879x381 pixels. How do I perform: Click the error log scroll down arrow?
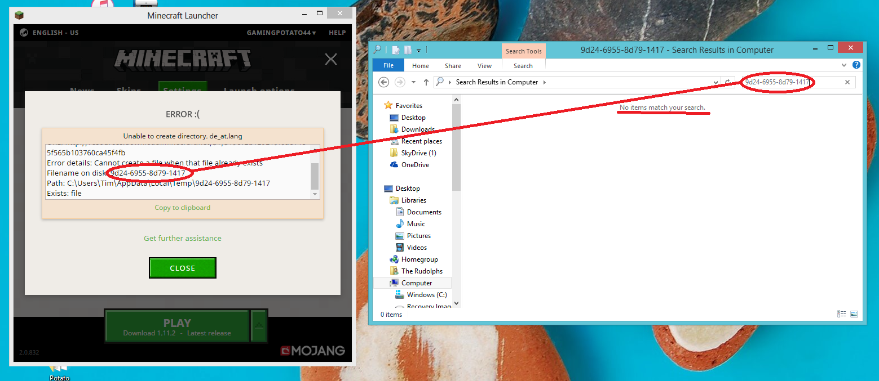[315, 195]
